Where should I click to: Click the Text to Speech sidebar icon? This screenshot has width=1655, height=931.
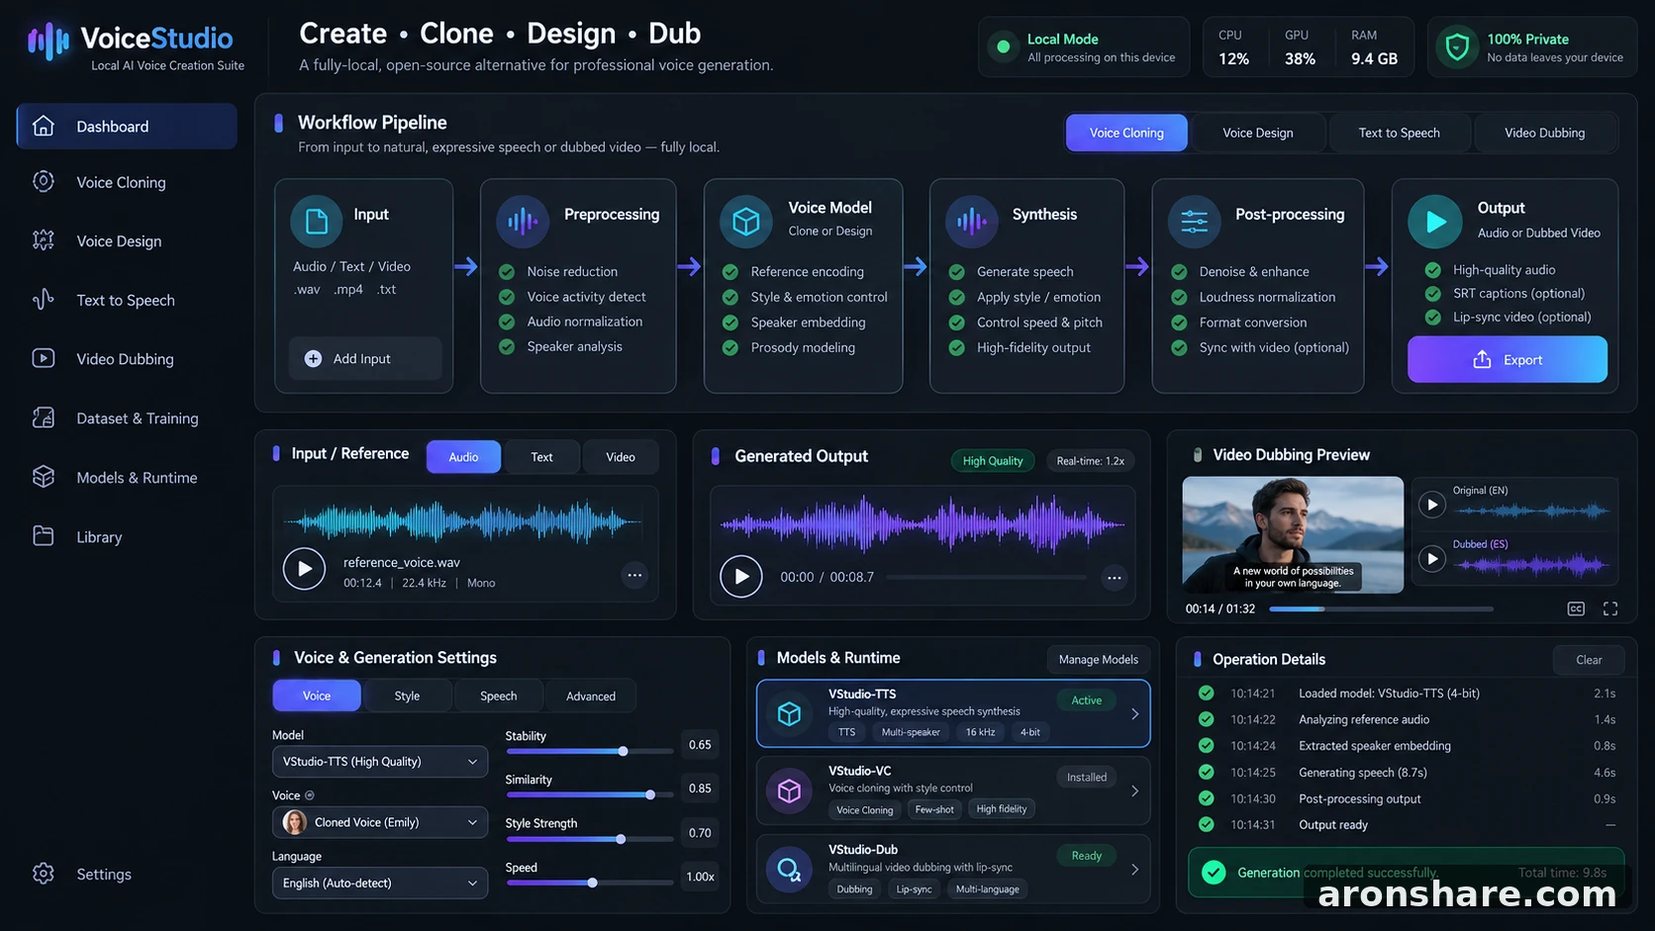(x=44, y=300)
